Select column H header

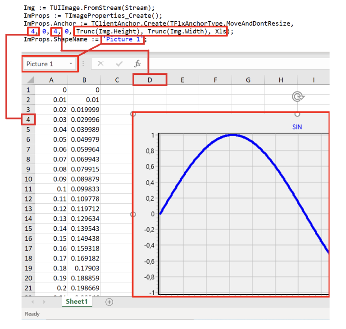[x=281, y=80]
